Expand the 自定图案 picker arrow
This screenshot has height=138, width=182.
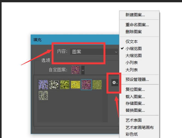pyautogui.click(x=83, y=70)
